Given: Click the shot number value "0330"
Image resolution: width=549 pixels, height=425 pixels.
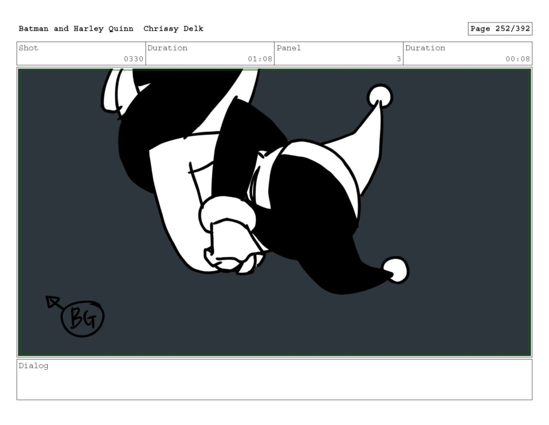Looking at the screenshot, I should (x=133, y=59).
